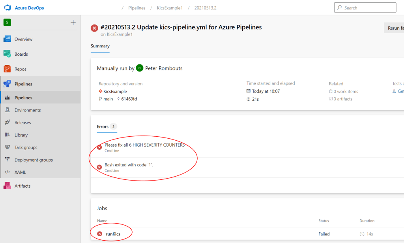Switch to the Summary tab
This screenshot has height=243, width=404.
pyautogui.click(x=100, y=46)
